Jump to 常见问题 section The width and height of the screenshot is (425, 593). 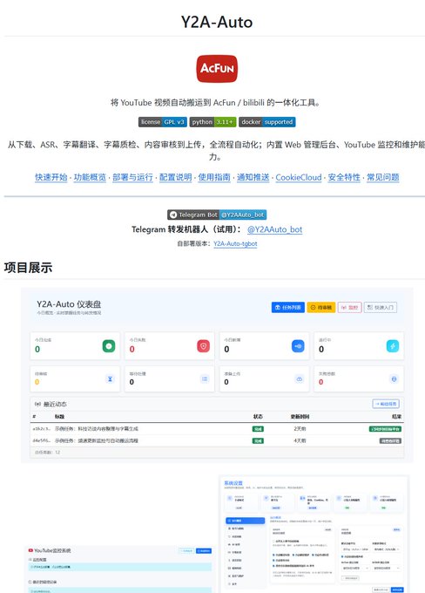click(383, 177)
